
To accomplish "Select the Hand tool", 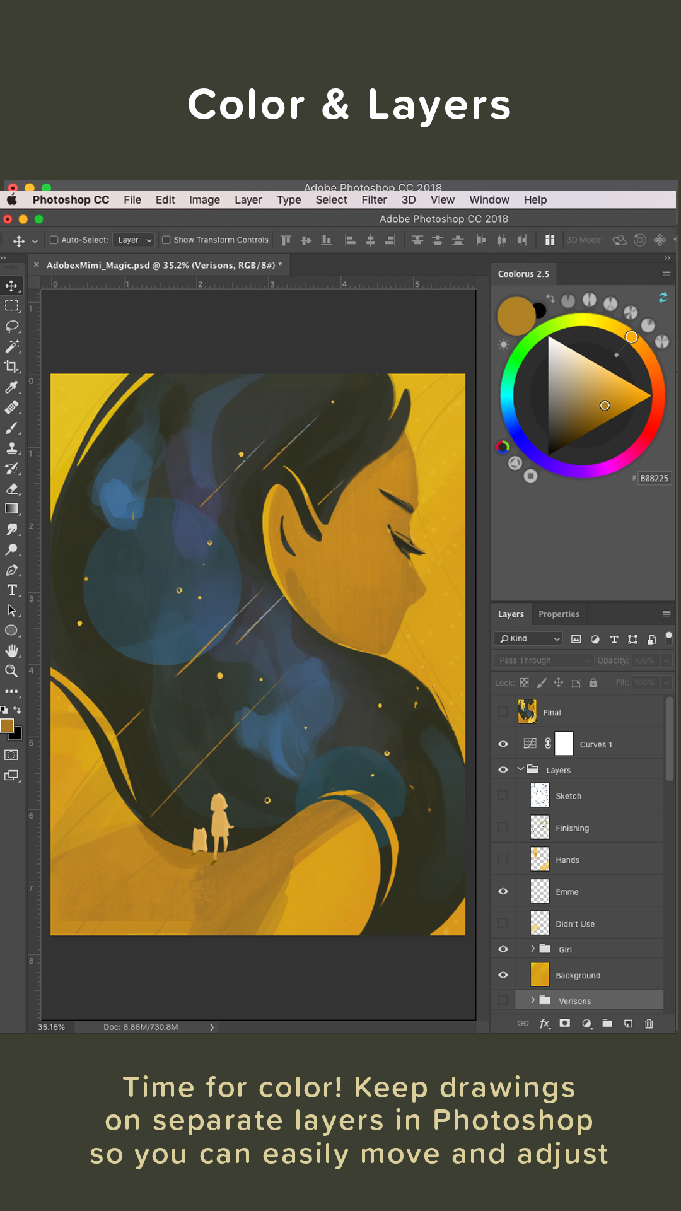I will tap(11, 650).
